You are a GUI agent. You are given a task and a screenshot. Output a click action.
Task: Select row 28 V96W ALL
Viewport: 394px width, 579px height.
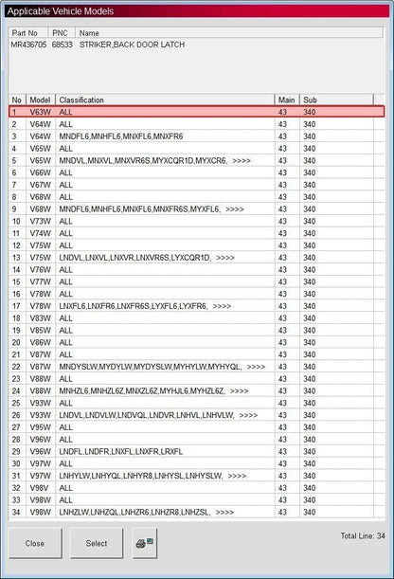coord(197,440)
